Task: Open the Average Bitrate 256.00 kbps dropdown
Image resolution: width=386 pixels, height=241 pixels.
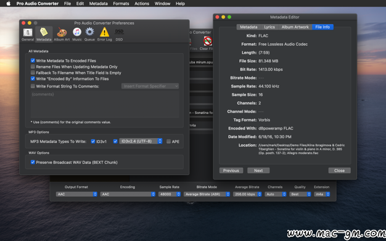Action: click(247, 194)
